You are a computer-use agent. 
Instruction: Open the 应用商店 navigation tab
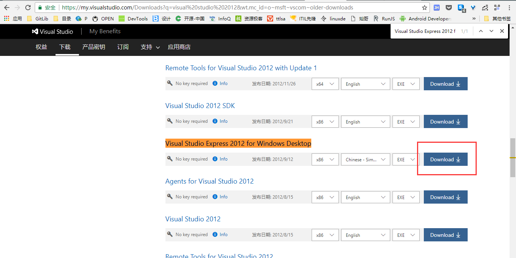point(179,47)
